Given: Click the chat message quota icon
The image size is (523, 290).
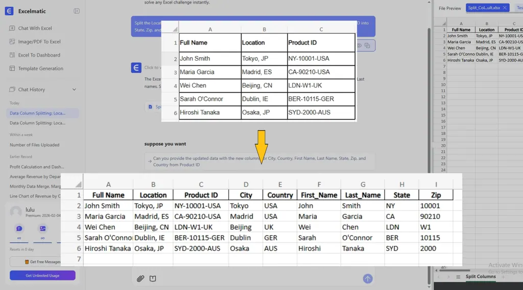Looking at the screenshot, I should (x=19, y=229).
